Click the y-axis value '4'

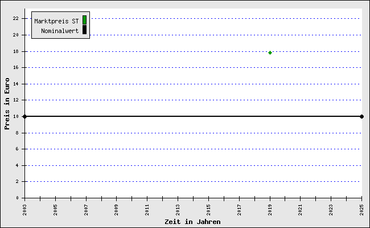(17, 165)
